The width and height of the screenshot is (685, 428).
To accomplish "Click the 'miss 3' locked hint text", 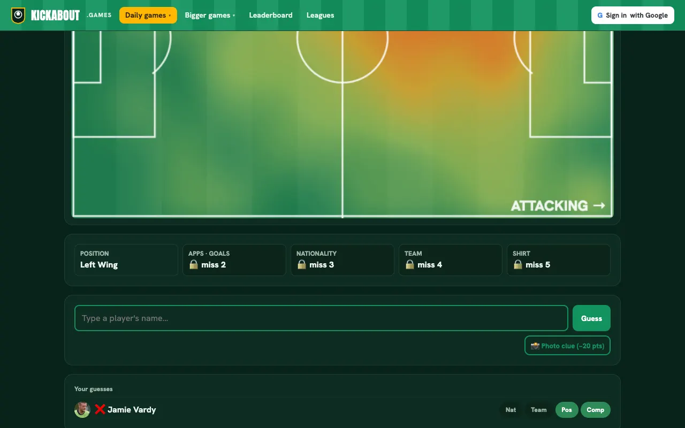I will coord(322,265).
